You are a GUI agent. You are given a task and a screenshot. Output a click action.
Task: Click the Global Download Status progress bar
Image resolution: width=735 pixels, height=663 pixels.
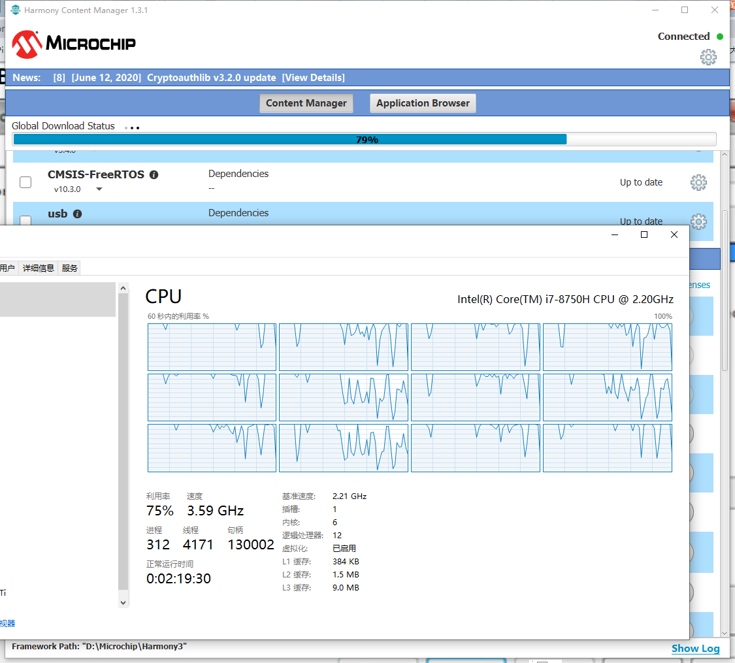[364, 139]
